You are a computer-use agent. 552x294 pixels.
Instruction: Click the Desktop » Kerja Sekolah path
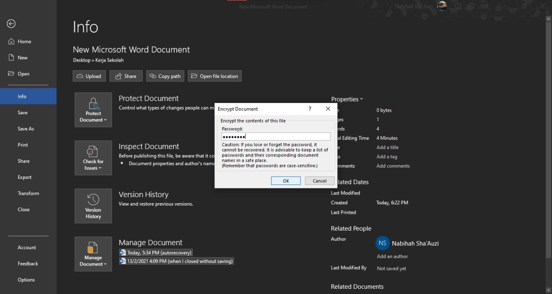98,60
